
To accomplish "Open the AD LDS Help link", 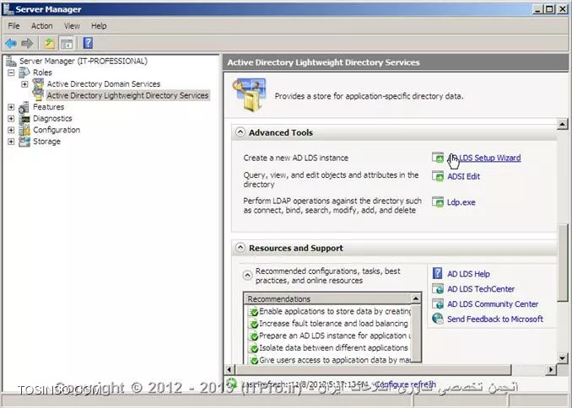I will (x=468, y=274).
